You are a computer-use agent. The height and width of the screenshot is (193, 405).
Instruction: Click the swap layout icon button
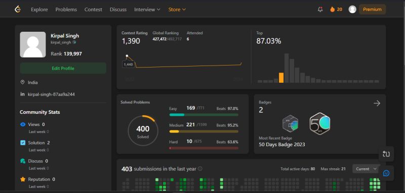click(386, 154)
